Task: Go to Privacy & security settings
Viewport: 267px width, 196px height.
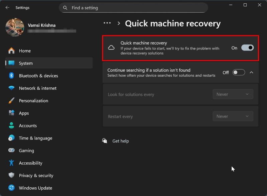Action: pyautogui.click(x=36, y=175)
